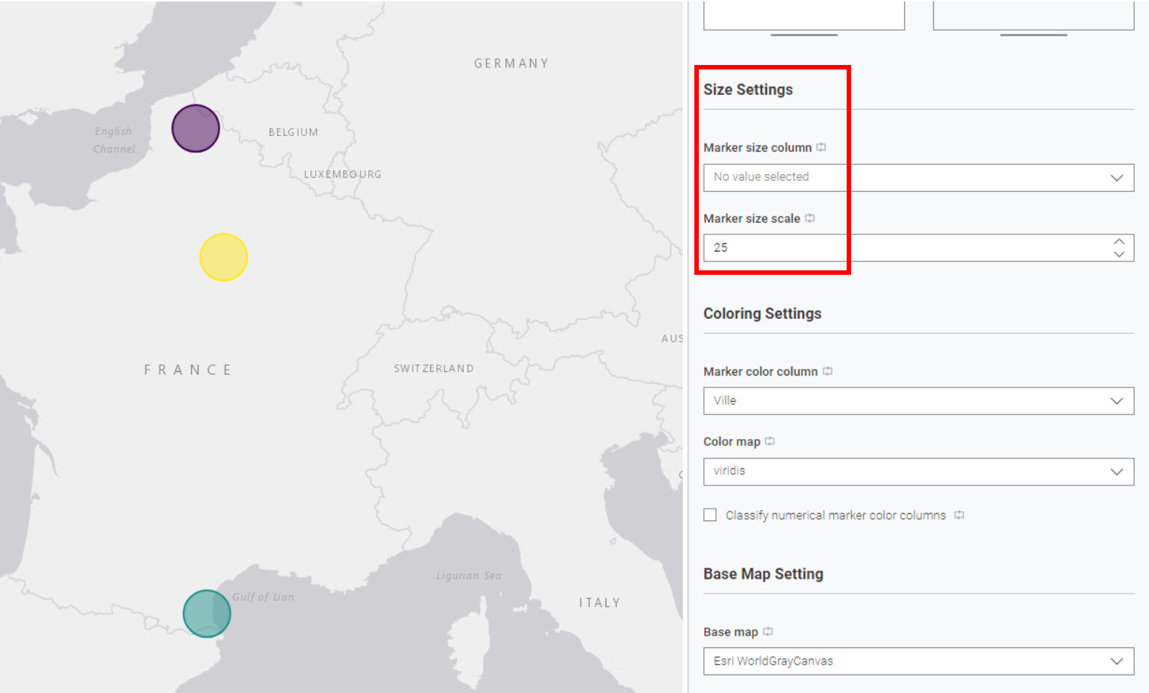1149x693 pixels.
Task: Click the teal marker near Gulf of Lion
Action: tap(207, 613)
